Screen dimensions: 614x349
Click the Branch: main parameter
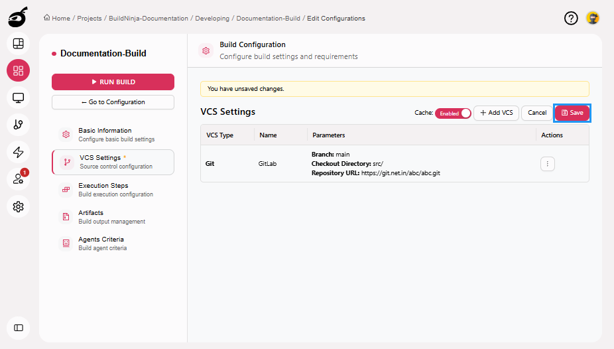(330, 155)
